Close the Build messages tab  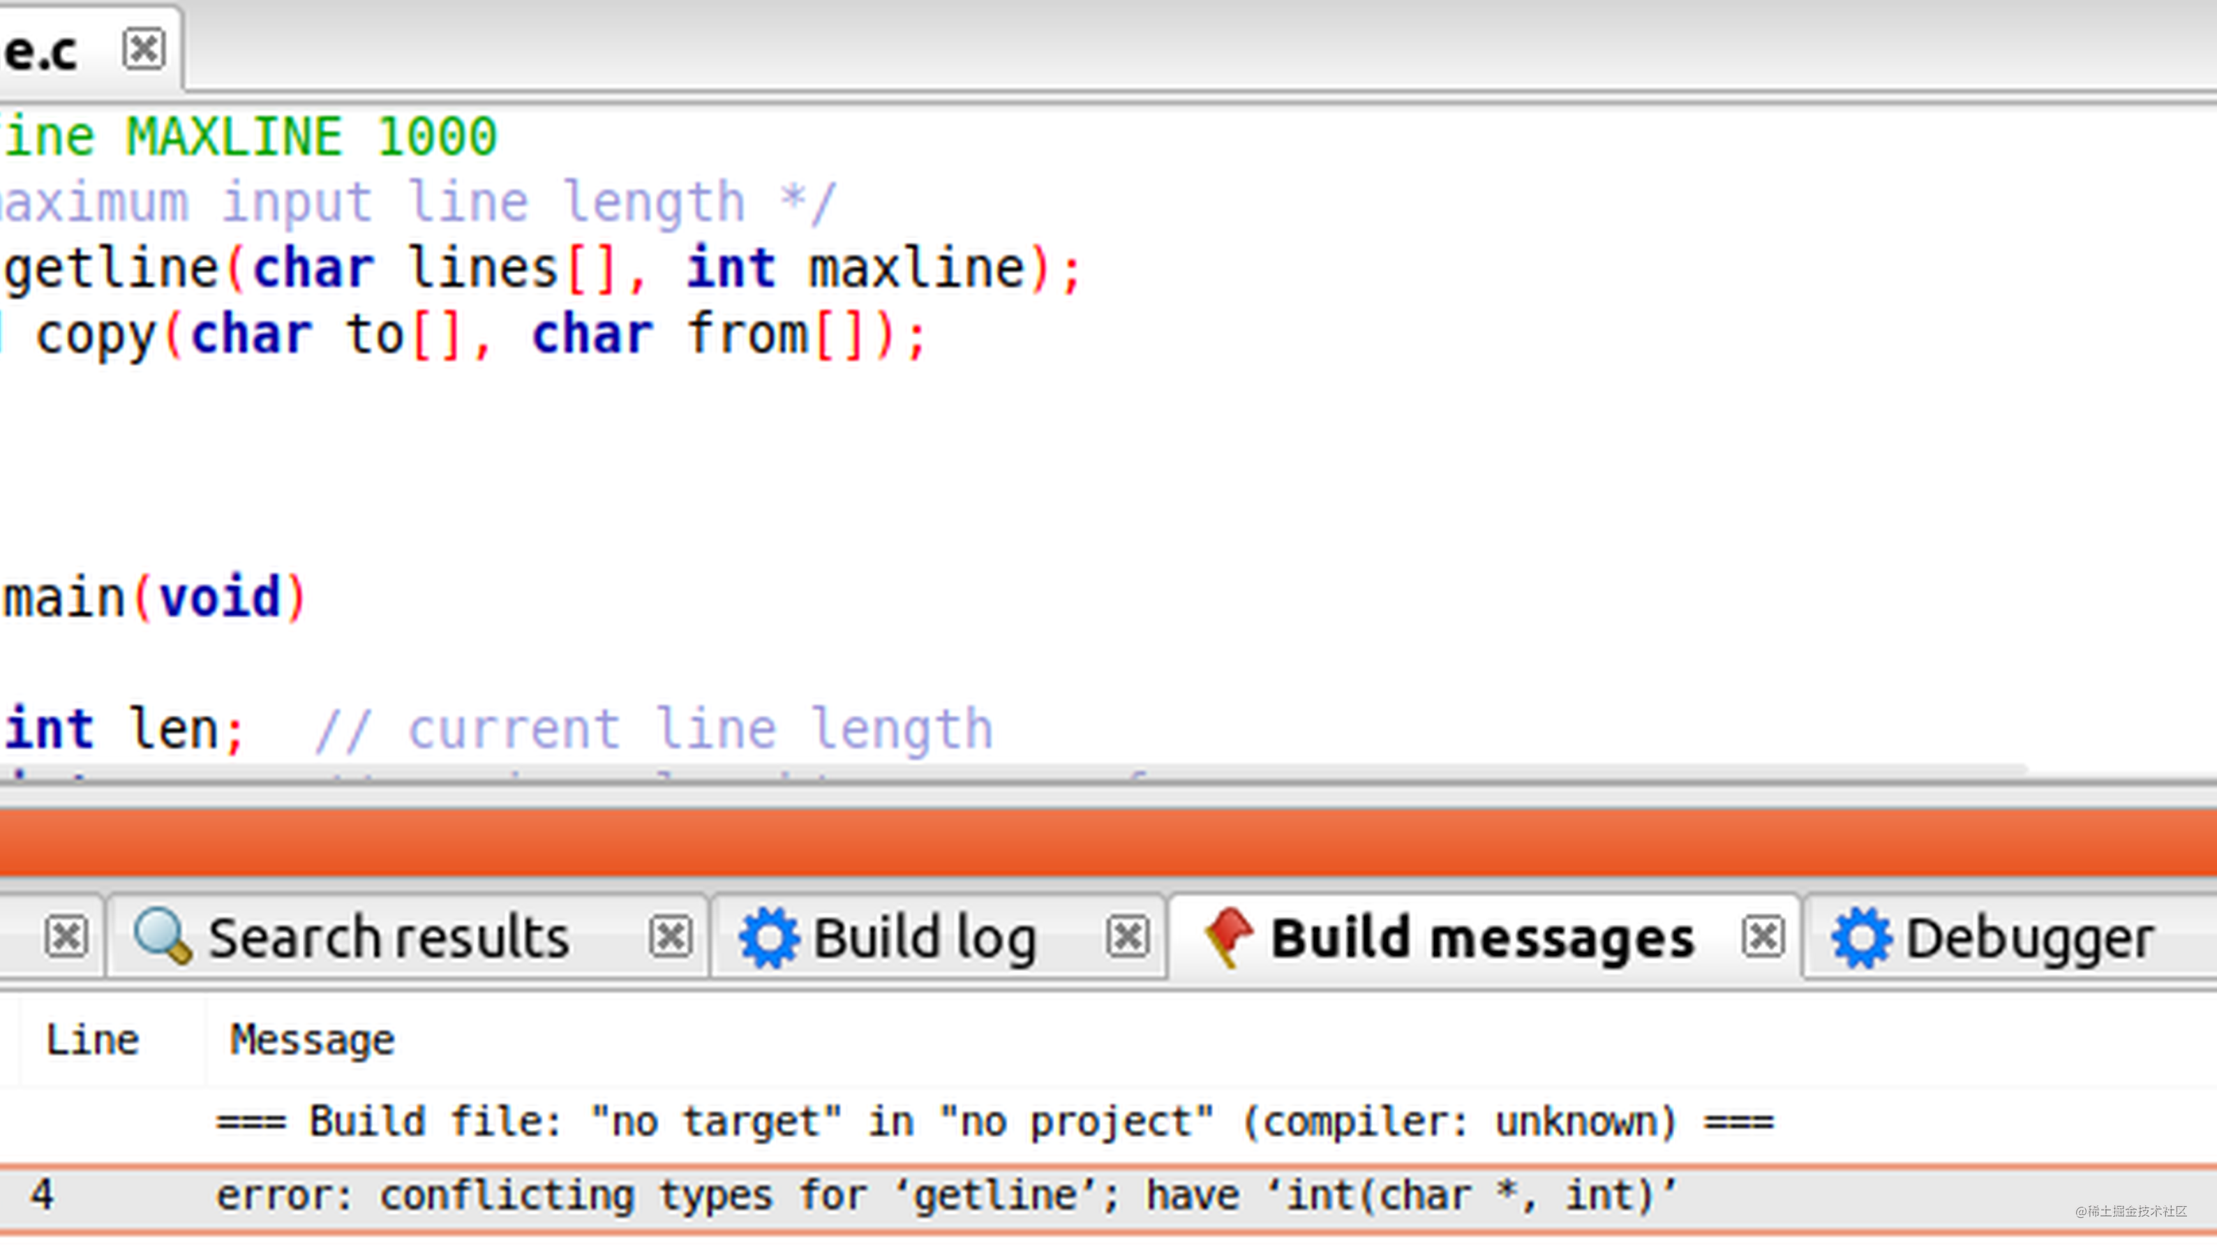(1763, 937)
